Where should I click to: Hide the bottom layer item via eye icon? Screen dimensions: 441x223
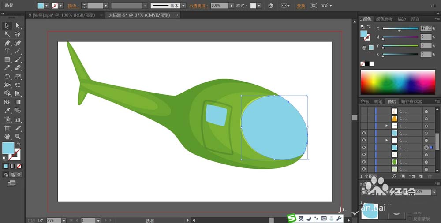tap(364, 169)
